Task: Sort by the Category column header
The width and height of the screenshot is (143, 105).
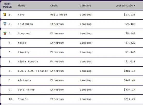Action: coord(85,6)
